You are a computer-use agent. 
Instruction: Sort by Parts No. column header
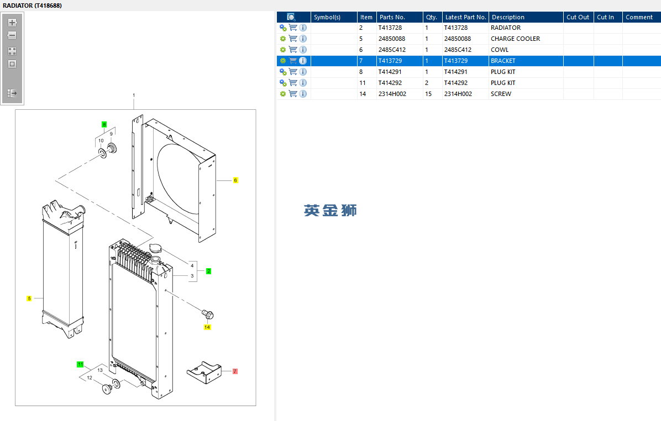pos(400,17)
